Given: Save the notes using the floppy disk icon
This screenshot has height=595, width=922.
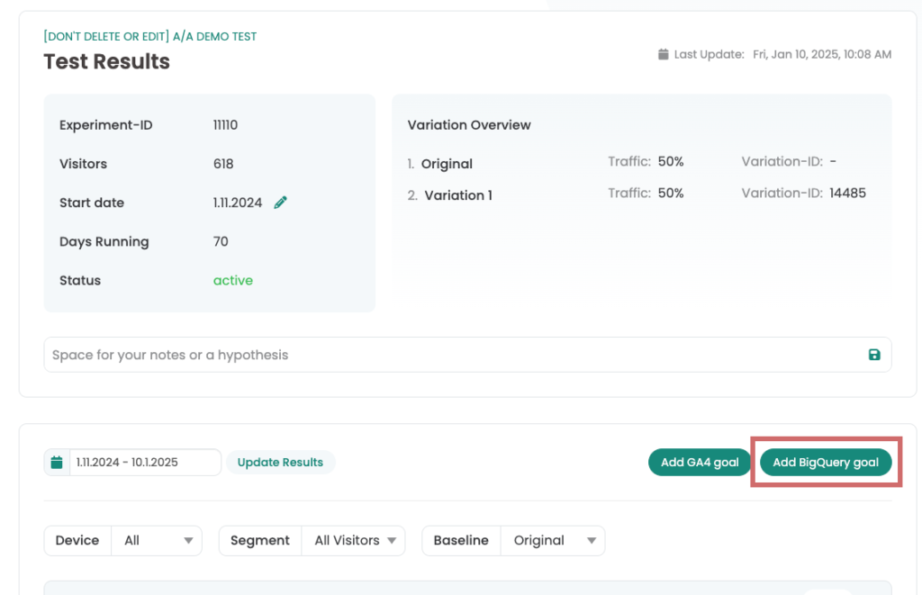Looking at the screenshot, I should pos(874,355).
